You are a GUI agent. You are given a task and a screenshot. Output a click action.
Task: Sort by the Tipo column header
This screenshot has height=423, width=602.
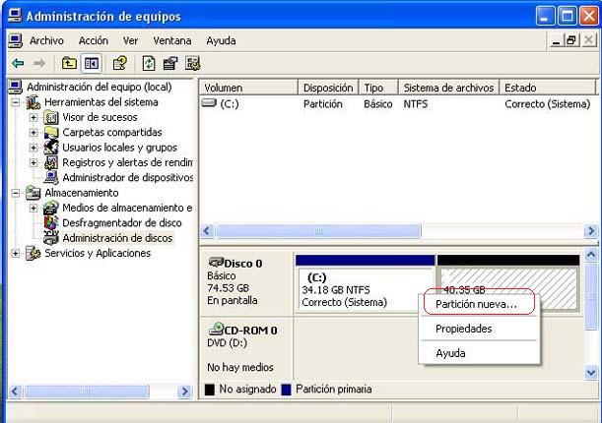[378, 88]
